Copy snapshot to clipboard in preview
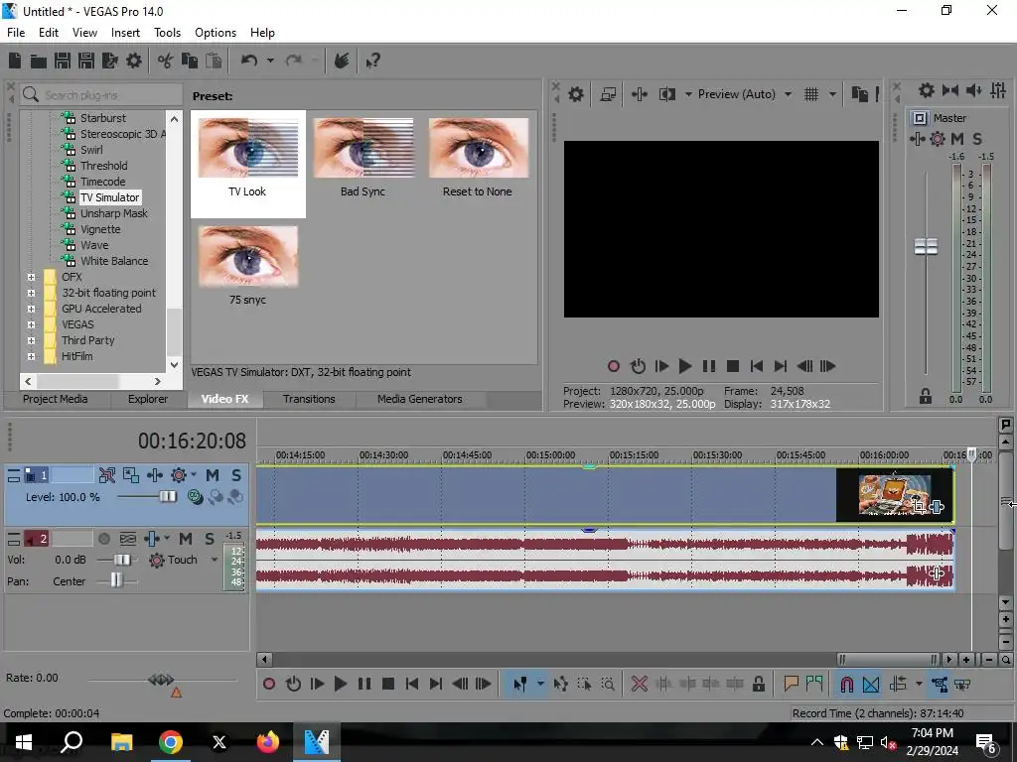The width and height of the screenshot is (1017, 762). pyautogui.click(x=859, y=94)
